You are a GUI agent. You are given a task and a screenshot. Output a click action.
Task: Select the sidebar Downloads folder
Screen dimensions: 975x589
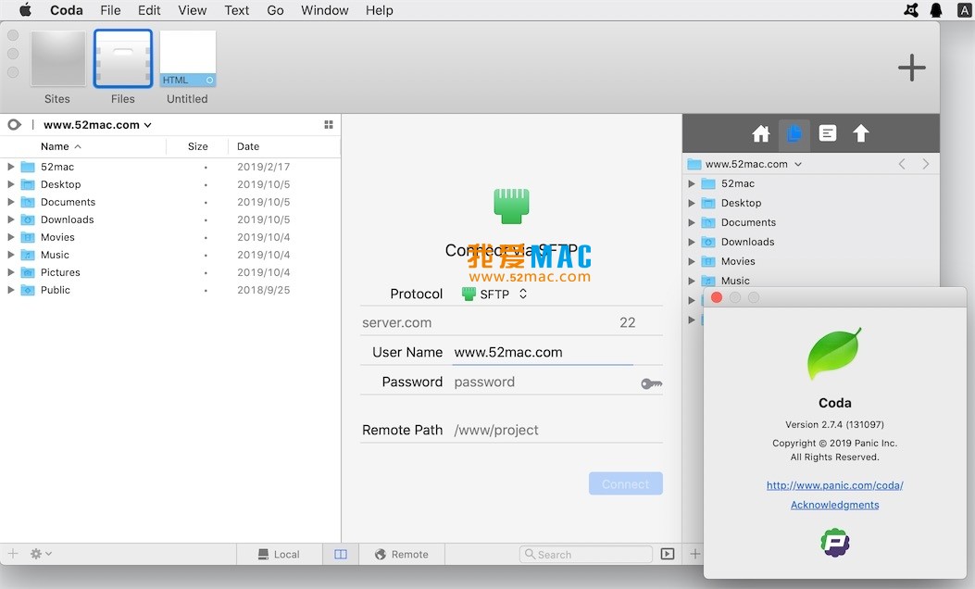pos(811,242)
